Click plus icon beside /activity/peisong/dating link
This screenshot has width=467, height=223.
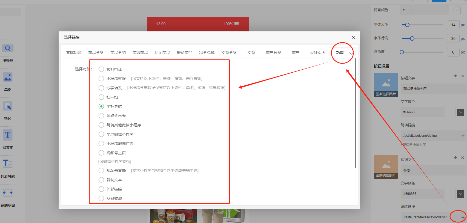coord(463,136)
